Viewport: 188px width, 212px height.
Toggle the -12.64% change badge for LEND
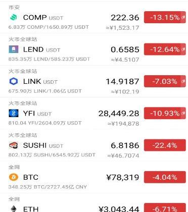click(165, 49)
